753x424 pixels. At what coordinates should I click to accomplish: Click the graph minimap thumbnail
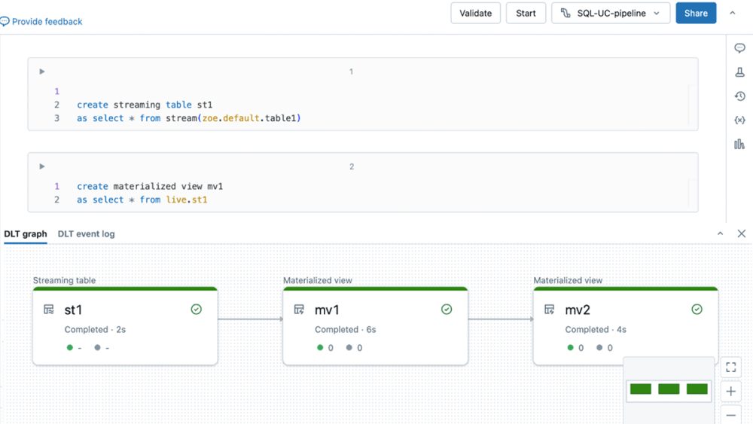[x=669, y=389]
